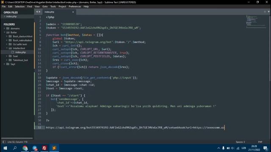The width and height of the screenshot is (271, 152).
Task: Expand the Tekinhost_bot folder
Action: [x=7, y=60]
